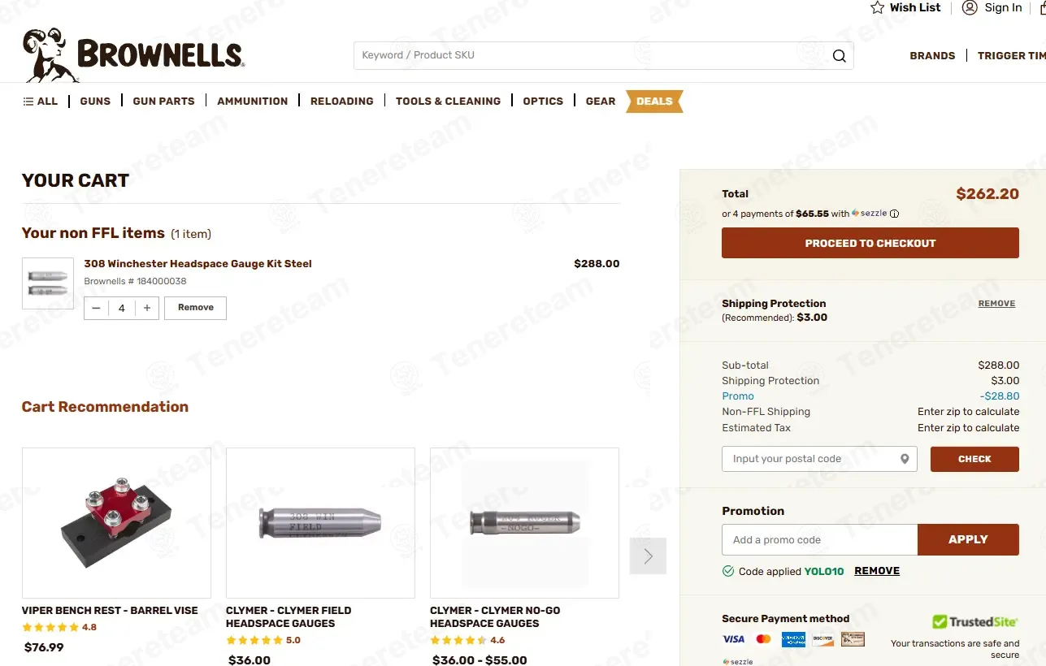1046x666 pixels.
Task: Click the APPLY promo button
Action: tap(968, 539)
